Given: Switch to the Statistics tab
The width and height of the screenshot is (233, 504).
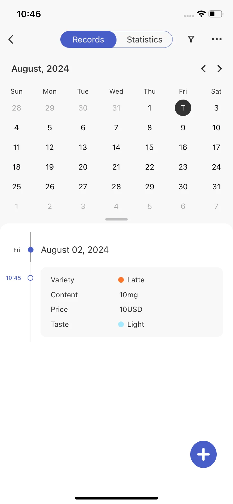Looking at the screenshot, I should click(144, 39).
